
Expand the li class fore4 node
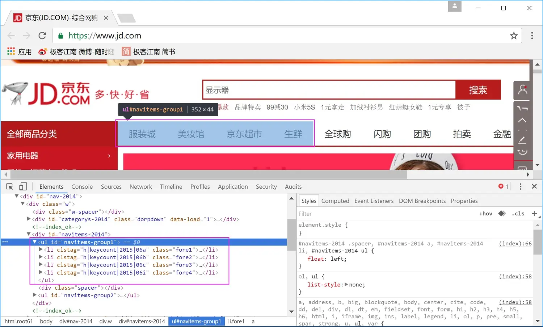(x=41, y=272)
